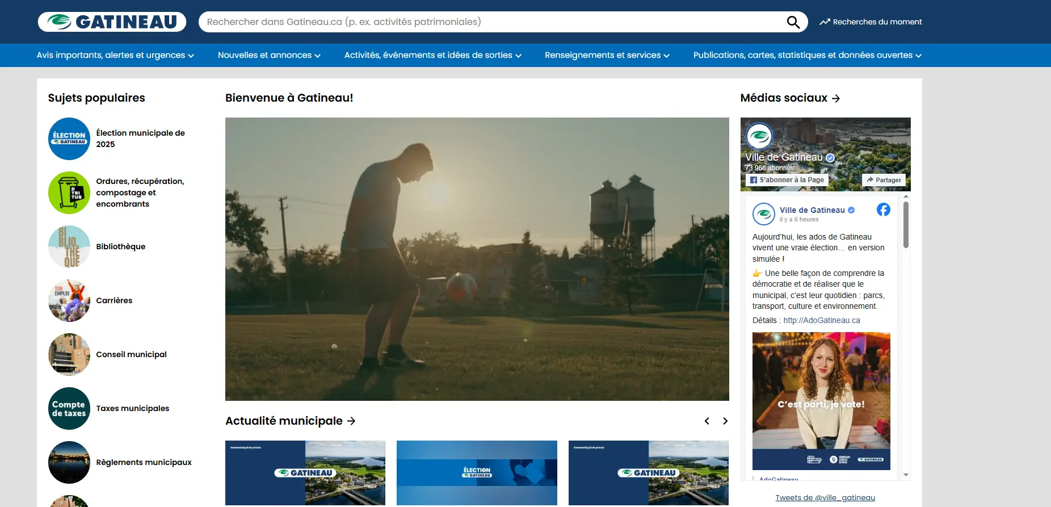1051x507 pixels.
Task: Go to previous news carousel slide
Action: [x=707, y=421]
